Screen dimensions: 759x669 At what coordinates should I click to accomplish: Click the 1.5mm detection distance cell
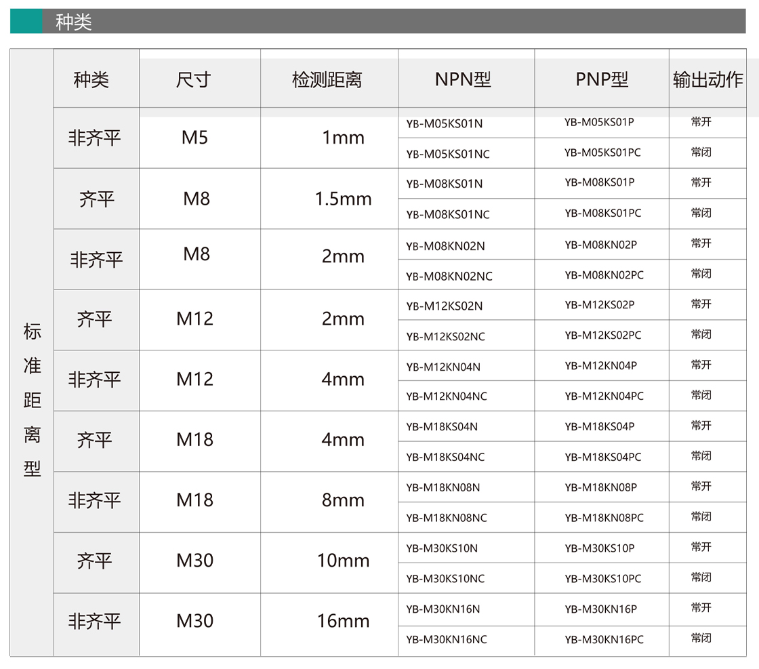coord(343,199)
